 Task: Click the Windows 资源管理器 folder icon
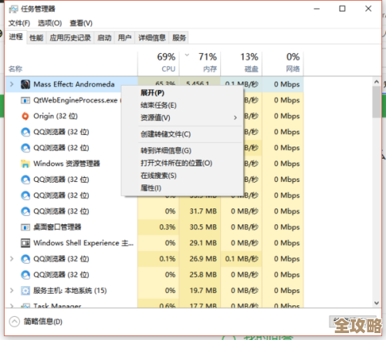[25, 163]
